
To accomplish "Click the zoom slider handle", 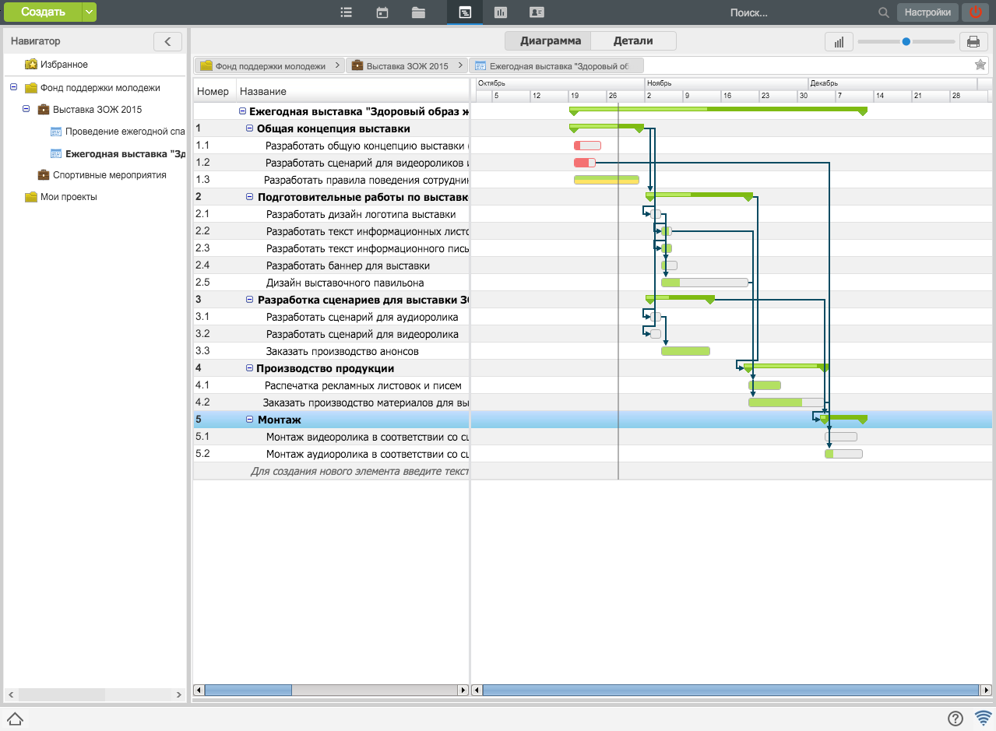I will [906, 42].
